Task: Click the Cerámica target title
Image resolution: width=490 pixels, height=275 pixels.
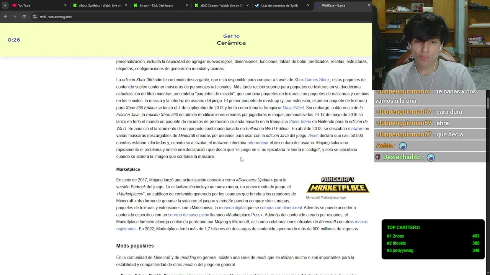Action: point(231,43)
